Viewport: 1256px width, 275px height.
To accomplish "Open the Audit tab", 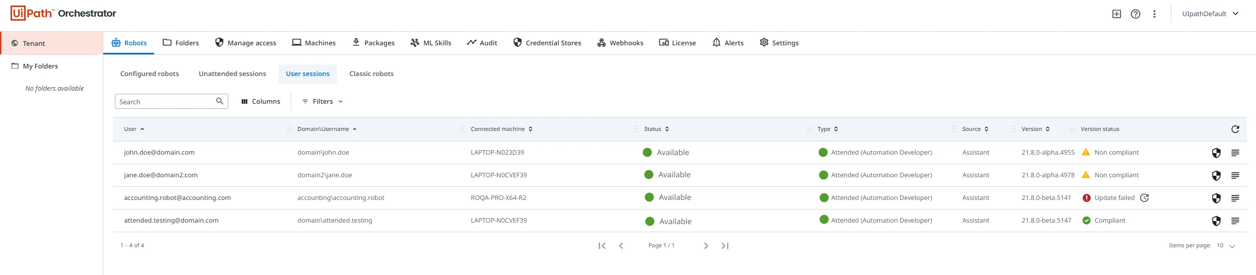I will 482,43.
